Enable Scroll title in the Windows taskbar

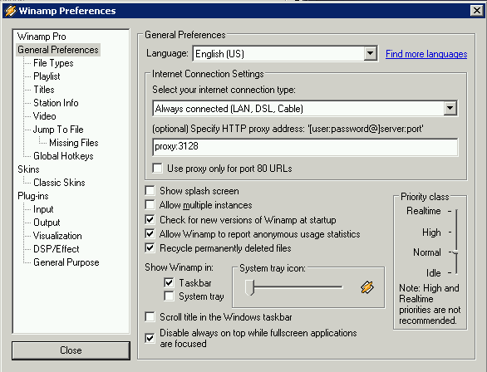pos(150,316)
